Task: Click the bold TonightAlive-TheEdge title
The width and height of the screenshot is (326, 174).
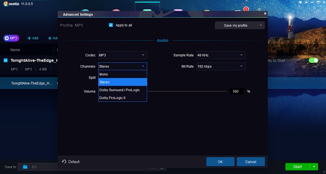Action: [34, 60]
